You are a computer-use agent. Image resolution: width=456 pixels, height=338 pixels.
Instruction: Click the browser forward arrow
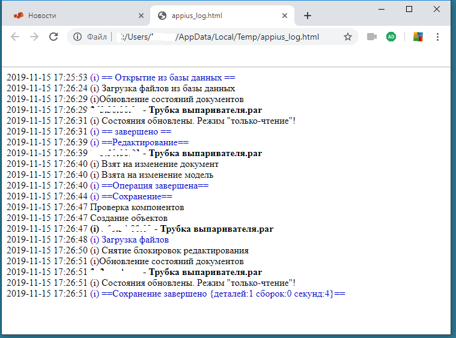(34, 37)
